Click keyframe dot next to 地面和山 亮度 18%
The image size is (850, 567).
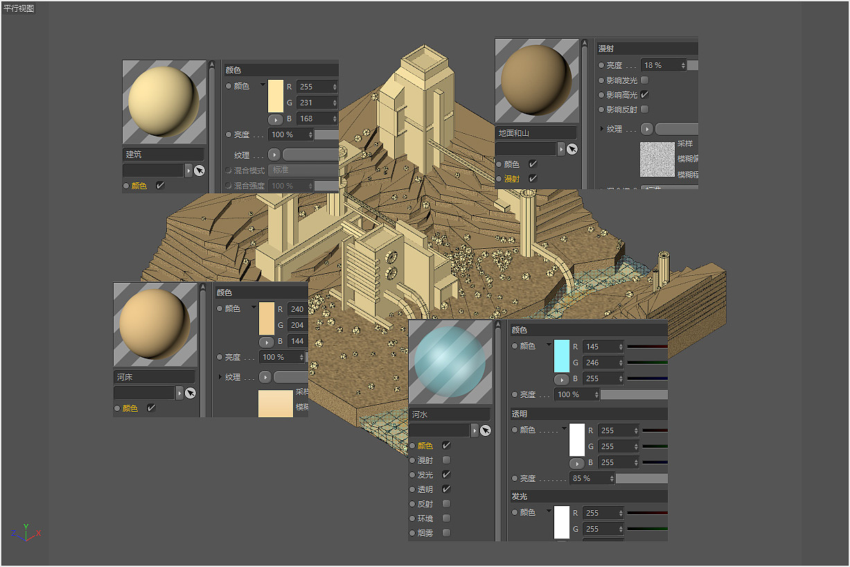tap(601, 65)
